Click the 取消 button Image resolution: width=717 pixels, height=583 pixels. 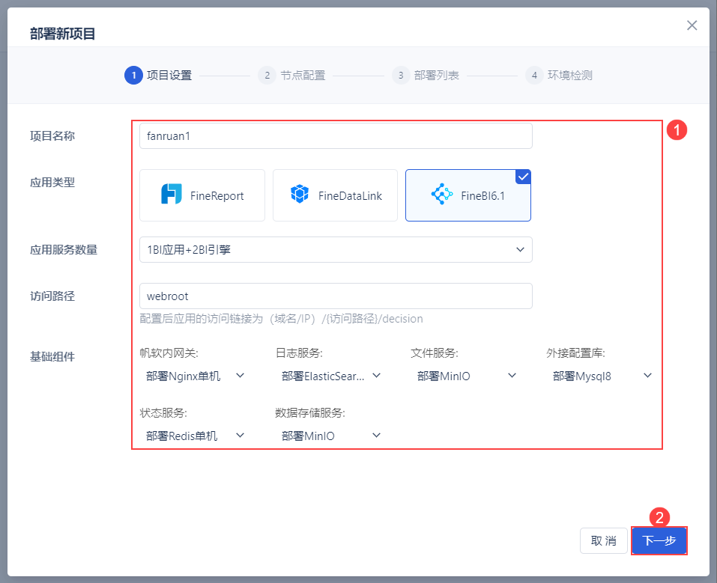[604, 541]
